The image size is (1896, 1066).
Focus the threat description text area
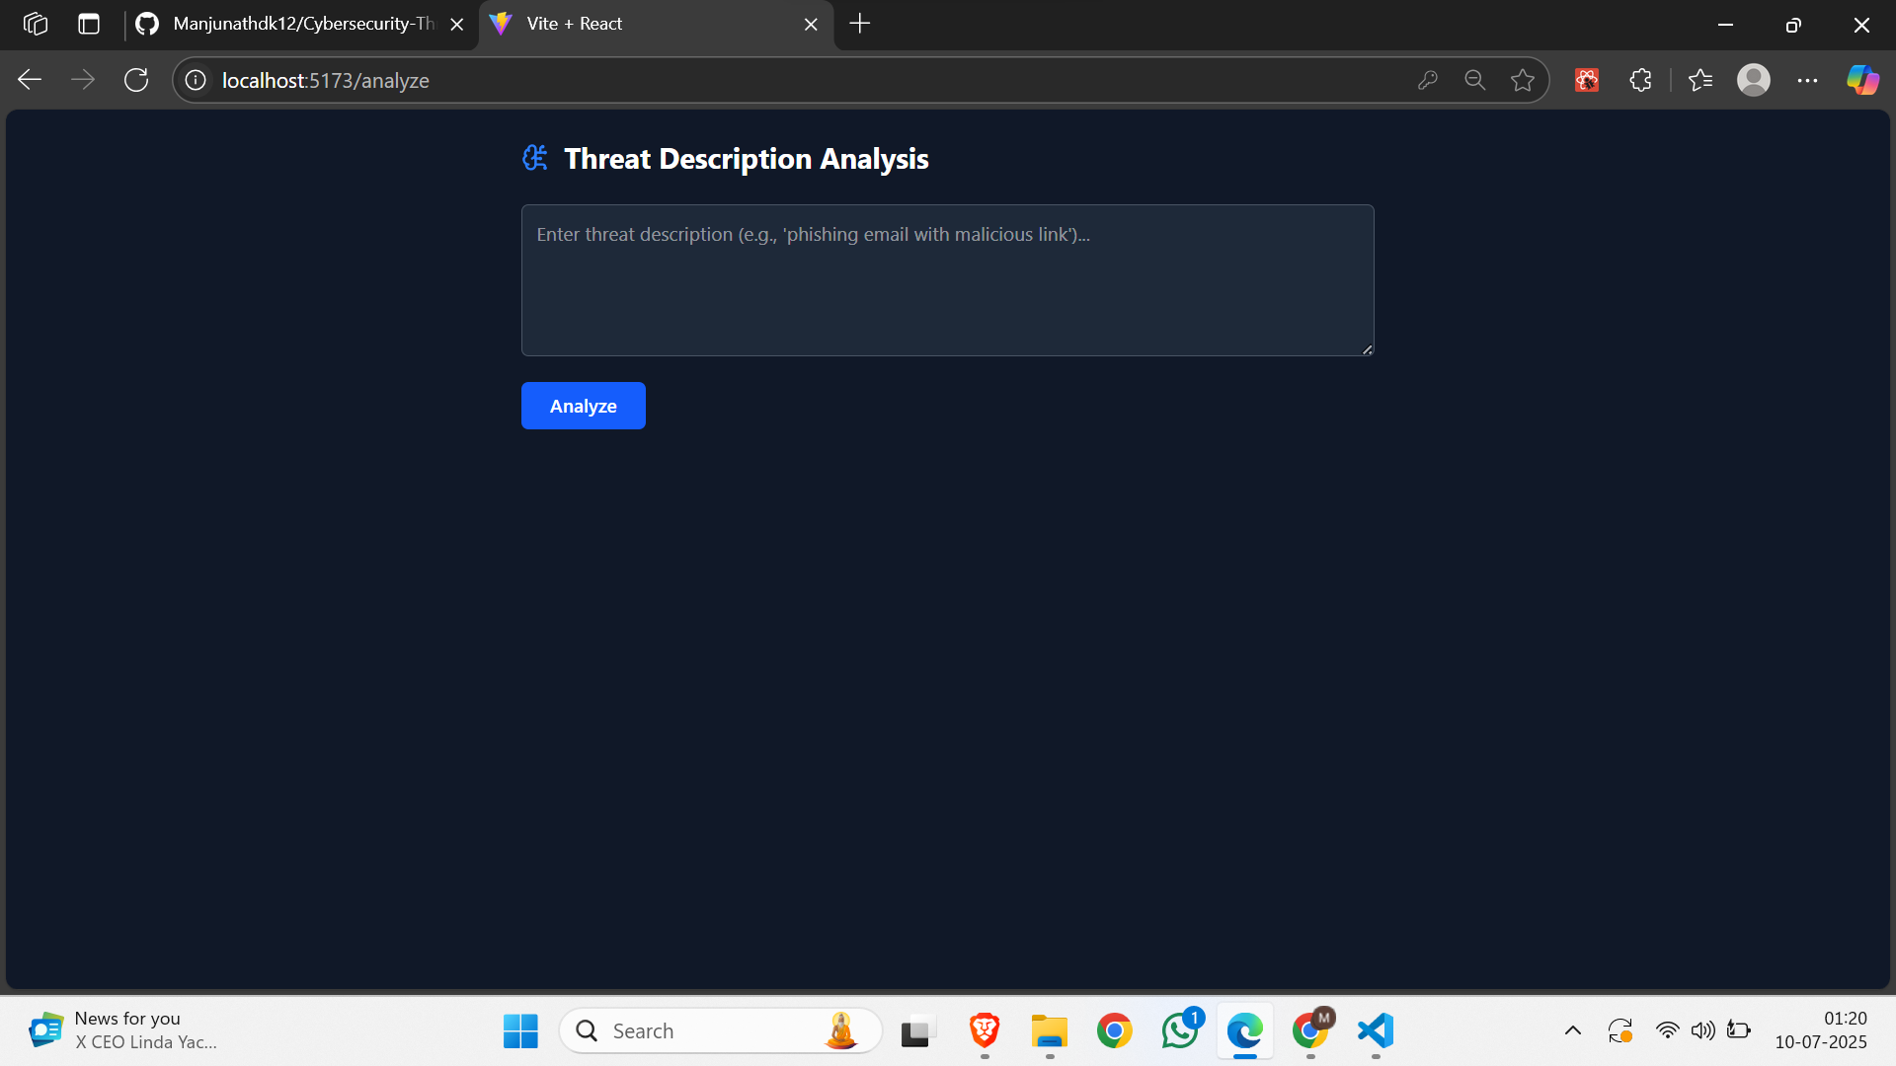[947, 280]
